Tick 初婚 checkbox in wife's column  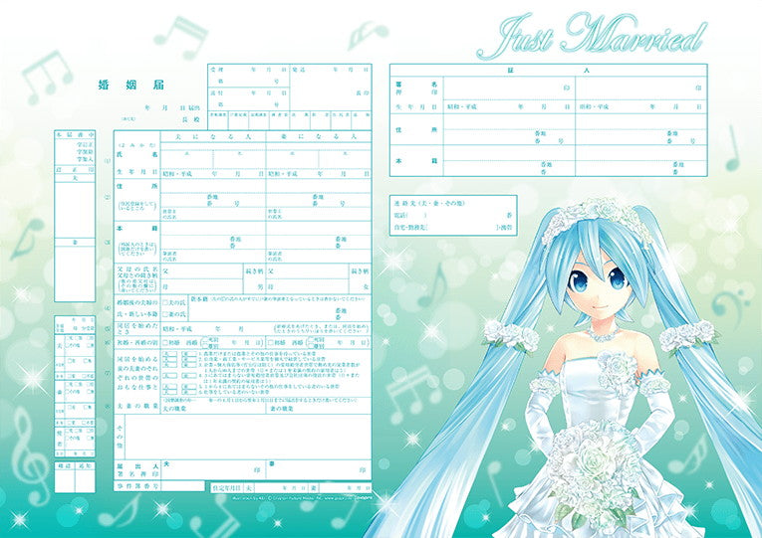pos(271,342)
